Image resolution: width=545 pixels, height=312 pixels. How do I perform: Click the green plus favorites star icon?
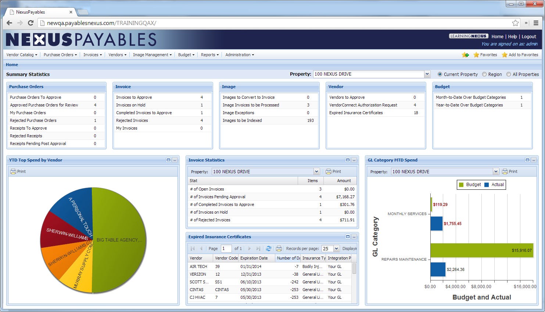tap(465, 55)
